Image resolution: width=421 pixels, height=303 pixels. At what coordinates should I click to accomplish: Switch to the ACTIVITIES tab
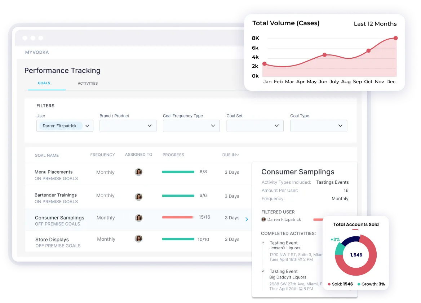[88, 83]
